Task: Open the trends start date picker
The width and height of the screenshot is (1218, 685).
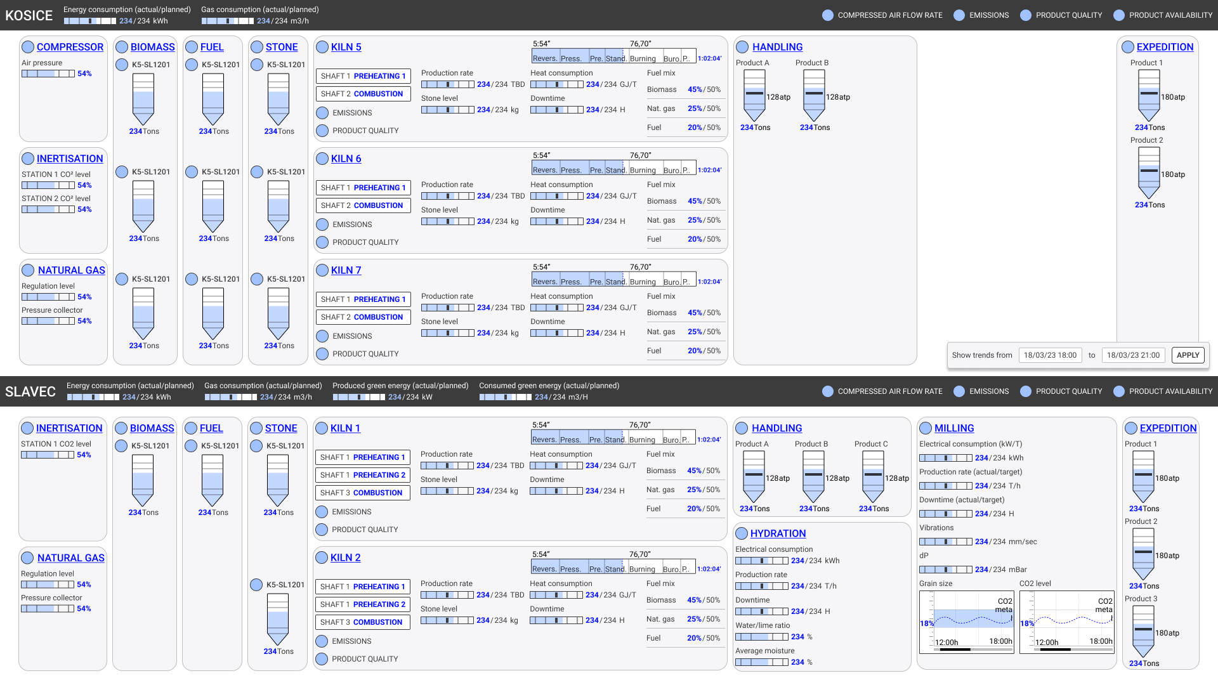Action: pyautogui.click(x=1050, y=355)
